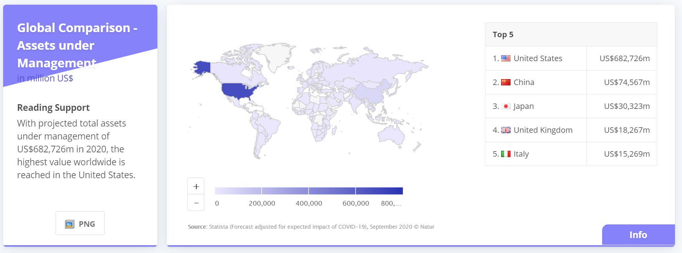Image resolution: width=682 pixels, height=253 pixels.
Task: Click the lightest legend segment starting at 0
Action: point(238,191)
